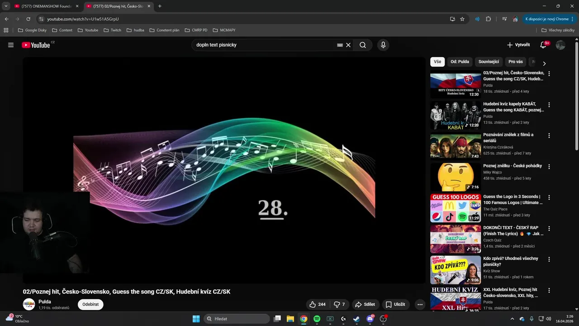Open Chrome media control icon
Image resolution: width=579 pixels, height=326 pixels.
click(504, 19)
